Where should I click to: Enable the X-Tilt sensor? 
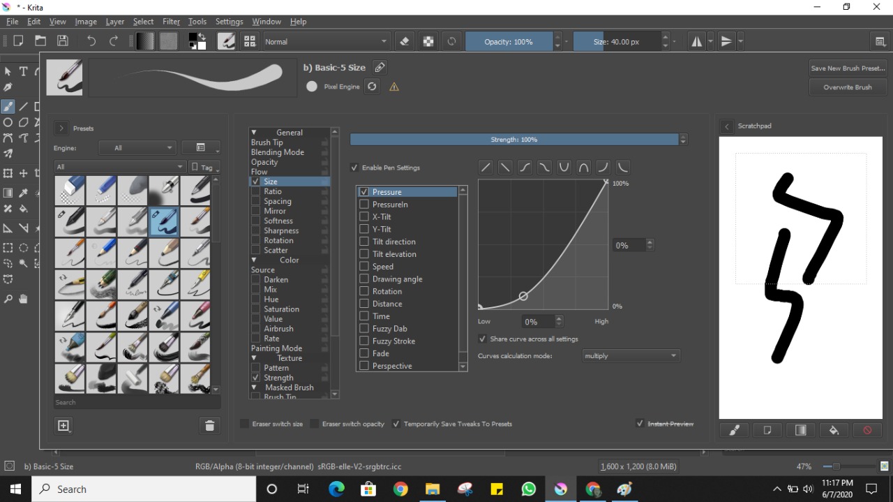click(x=364, y=217)
